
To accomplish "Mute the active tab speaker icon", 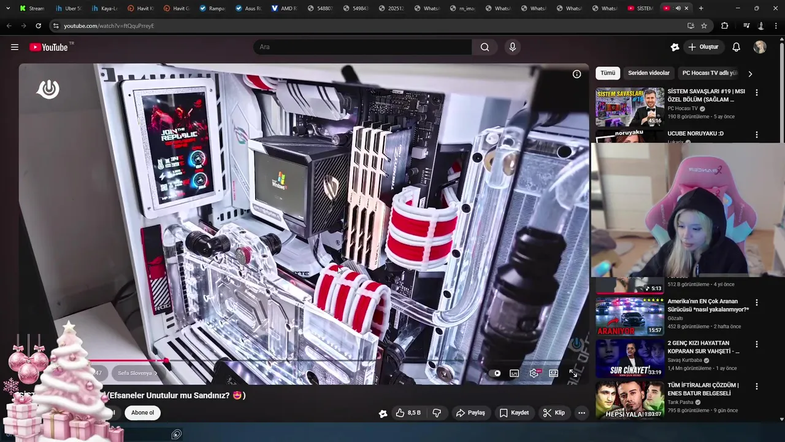I will pos(678,8).
